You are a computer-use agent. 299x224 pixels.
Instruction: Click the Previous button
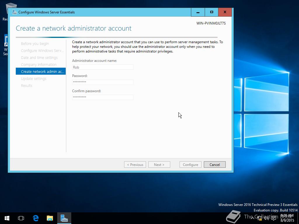click(135, 164)
